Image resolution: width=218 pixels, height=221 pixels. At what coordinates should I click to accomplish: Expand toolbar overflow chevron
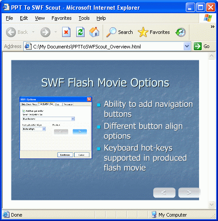(213, 27)
